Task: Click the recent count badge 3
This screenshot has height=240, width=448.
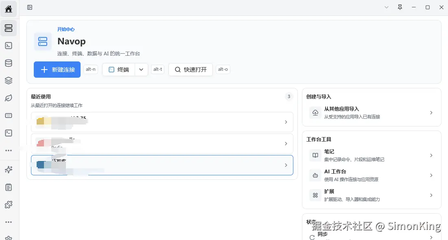Action: (x=289, y=96)
